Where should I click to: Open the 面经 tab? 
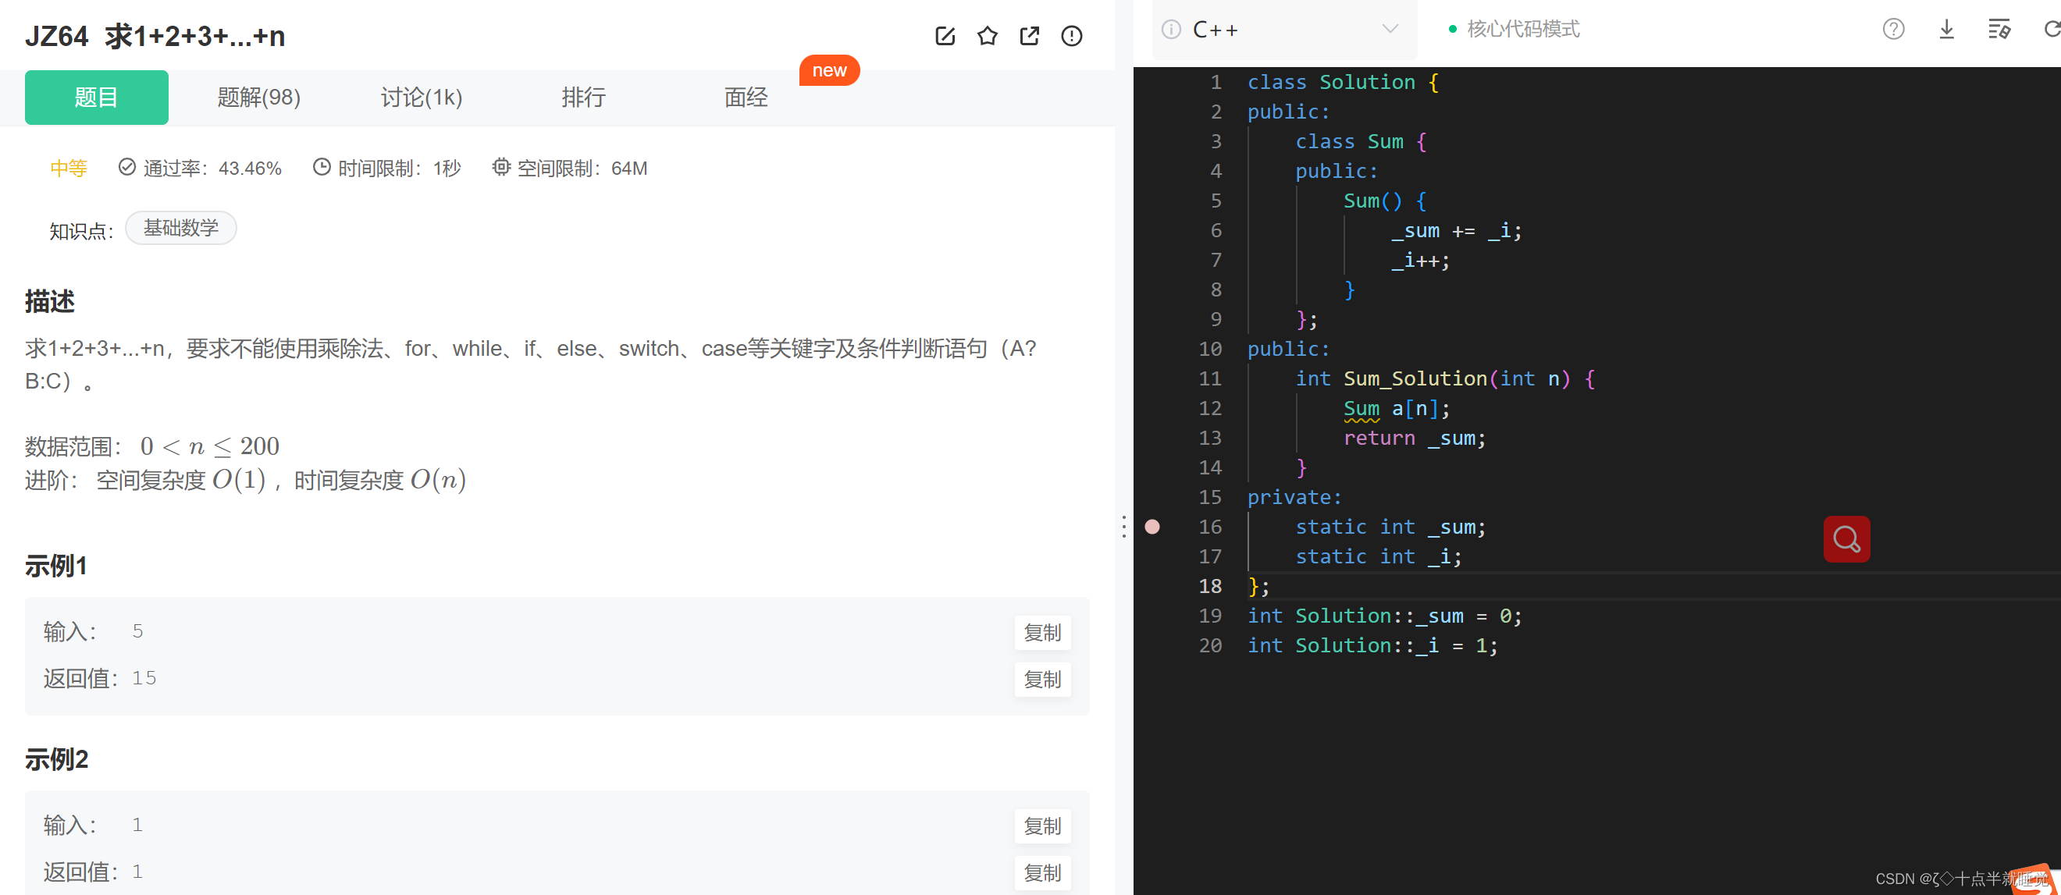click(x=746, y=98)
